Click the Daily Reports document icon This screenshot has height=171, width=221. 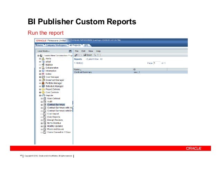(45, 117)
